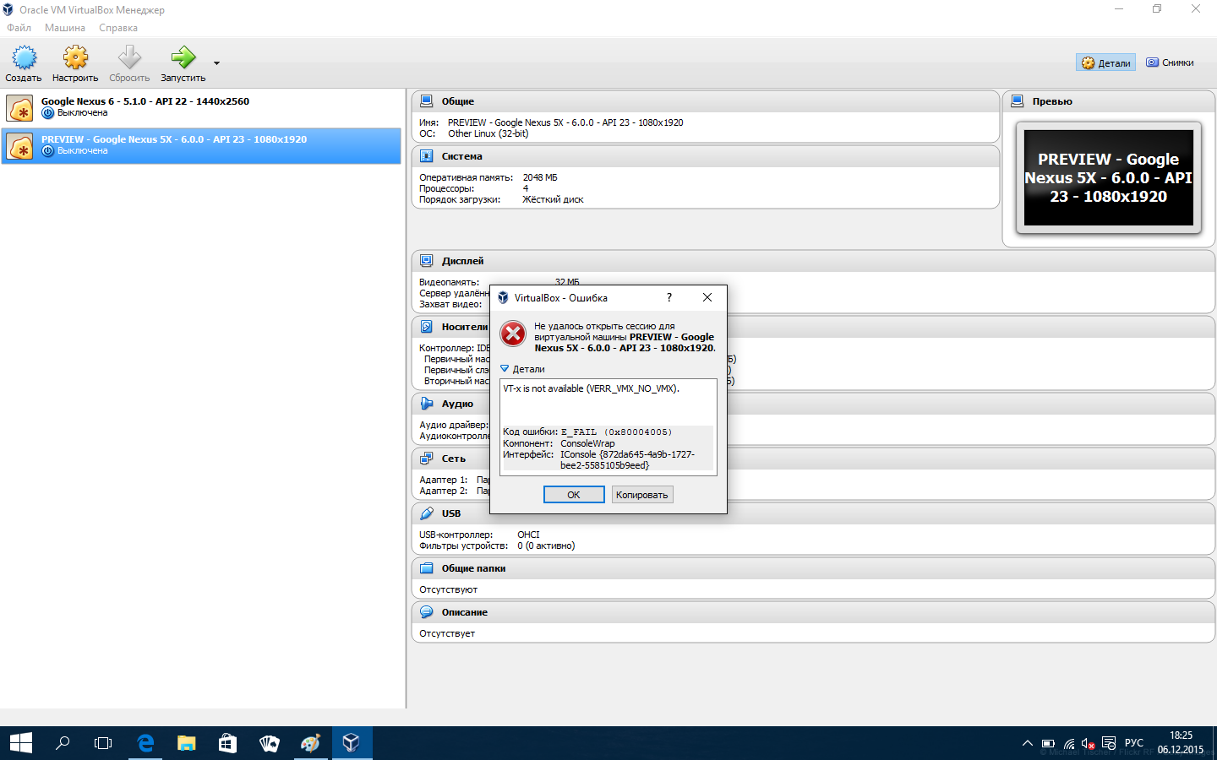Image resolution: width=1217 pixels, height=760 pixels.
Task: Click the red error cross icon in the dialog
Action: tap(513, 334)
